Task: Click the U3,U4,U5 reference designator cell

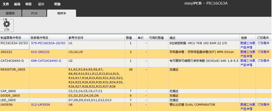Action: pyautogui.click(x=96, y=54)
